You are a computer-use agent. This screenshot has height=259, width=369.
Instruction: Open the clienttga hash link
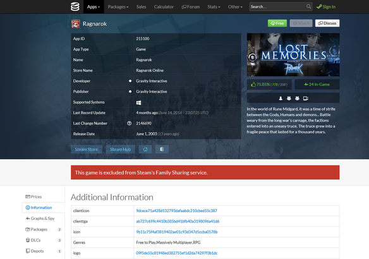pos(178,221)
